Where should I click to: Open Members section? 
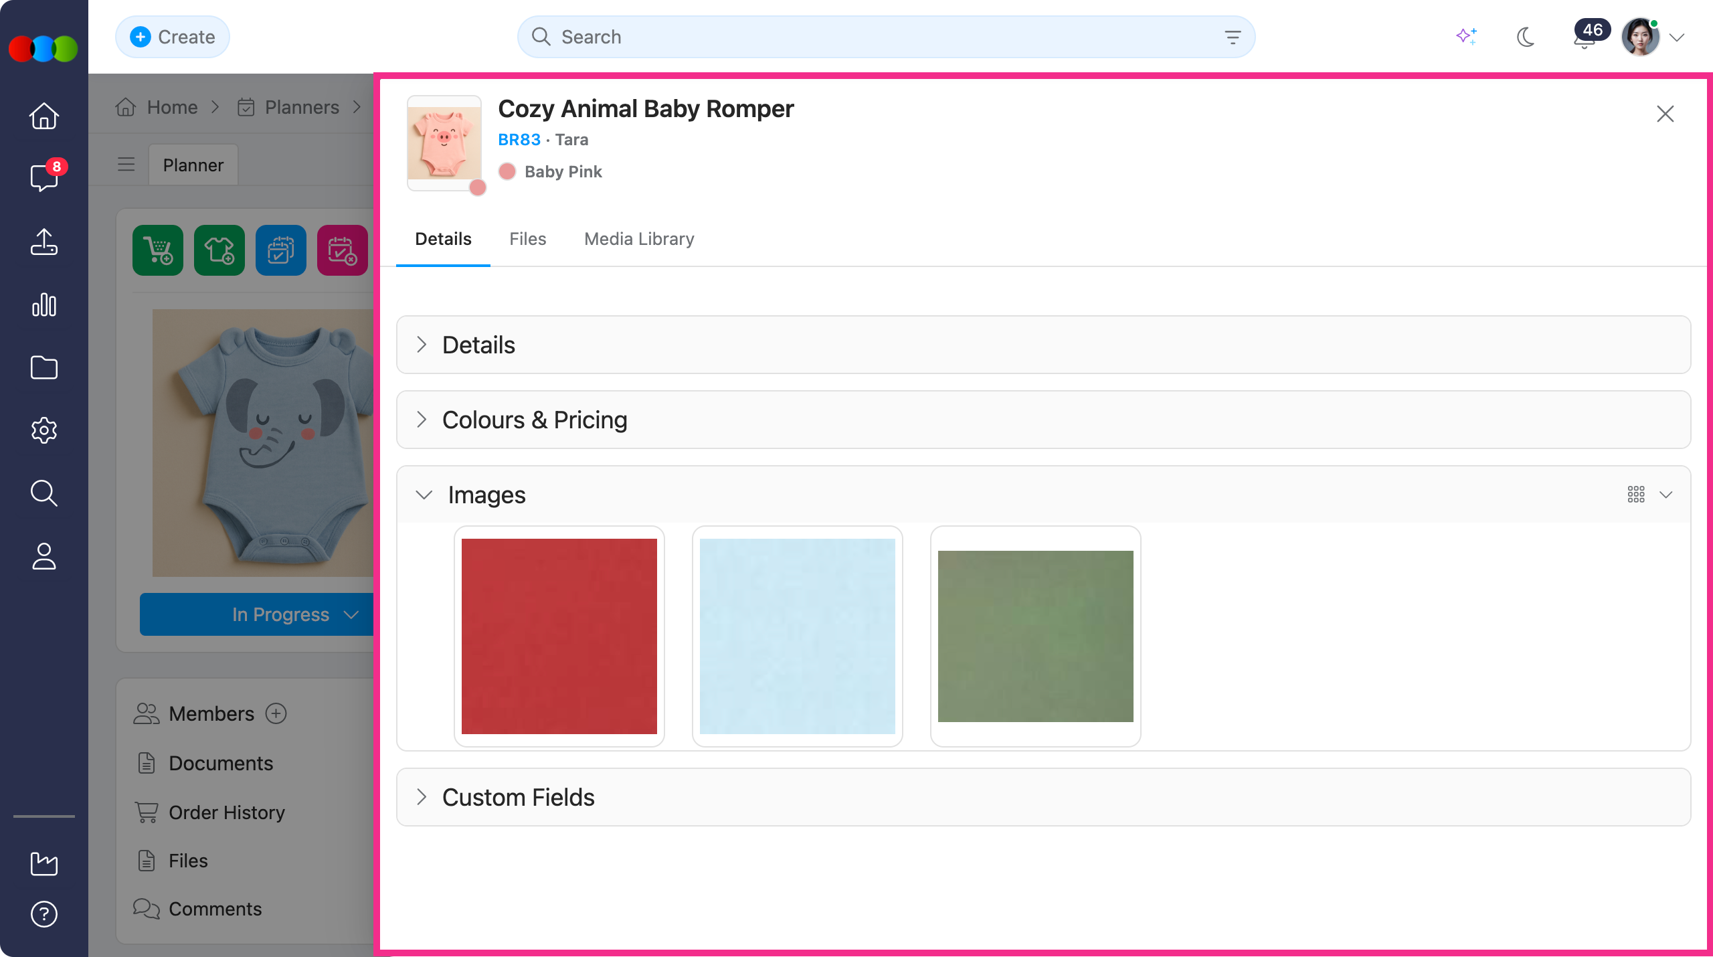(211, 713)
